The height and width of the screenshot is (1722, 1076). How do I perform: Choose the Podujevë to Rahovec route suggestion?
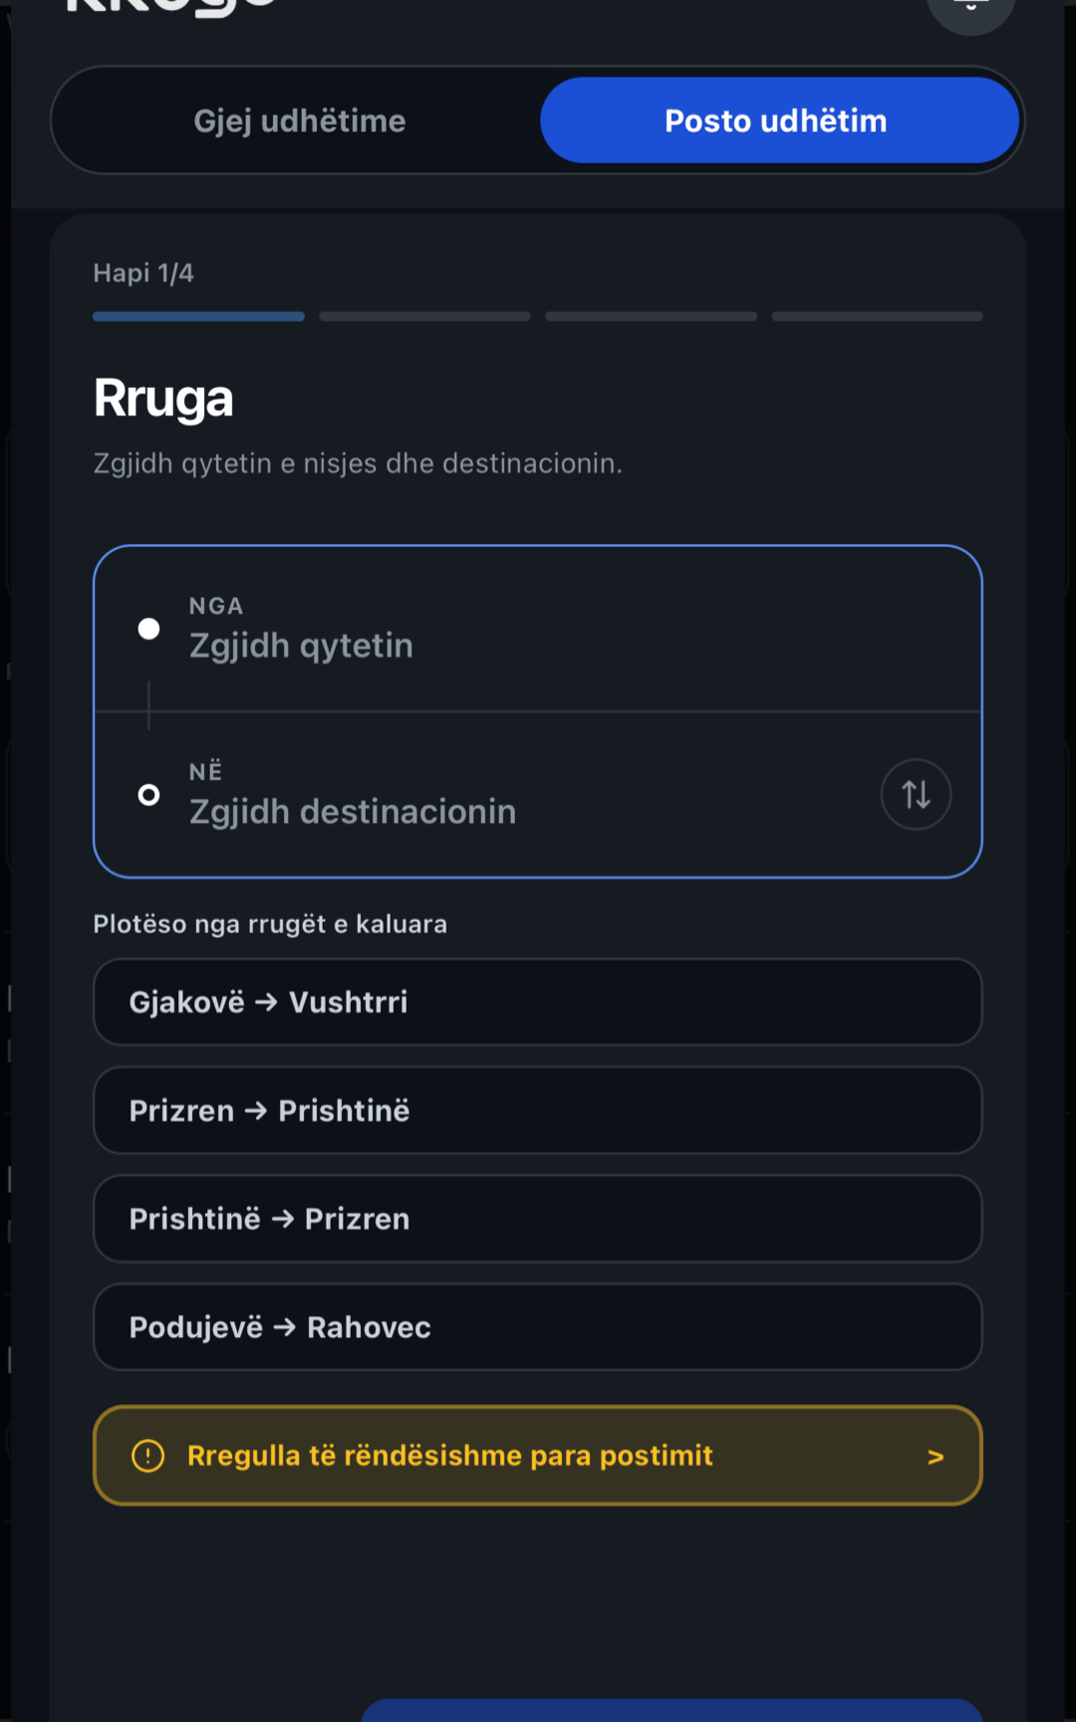(538, 1326)
